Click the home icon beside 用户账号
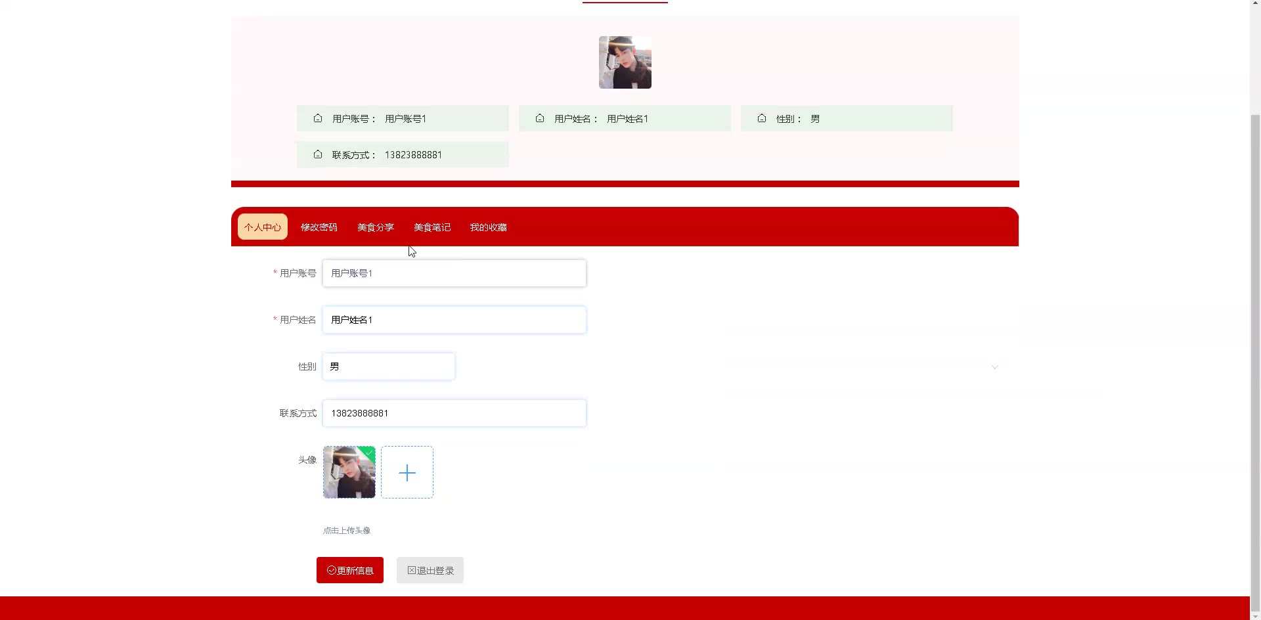 coord(318,118)
